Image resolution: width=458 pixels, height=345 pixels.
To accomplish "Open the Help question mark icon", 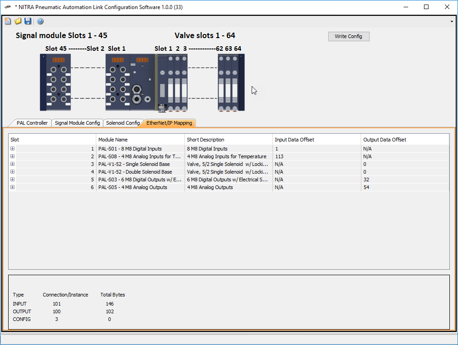I will (x=40, y=21).
